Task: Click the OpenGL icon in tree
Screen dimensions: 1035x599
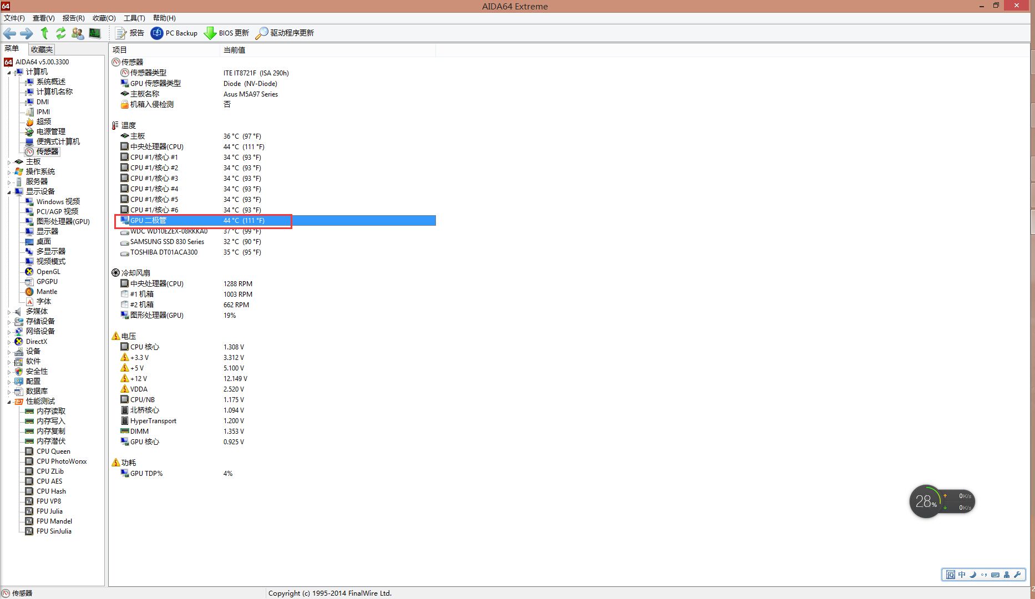Action: (x=29, y=272)
